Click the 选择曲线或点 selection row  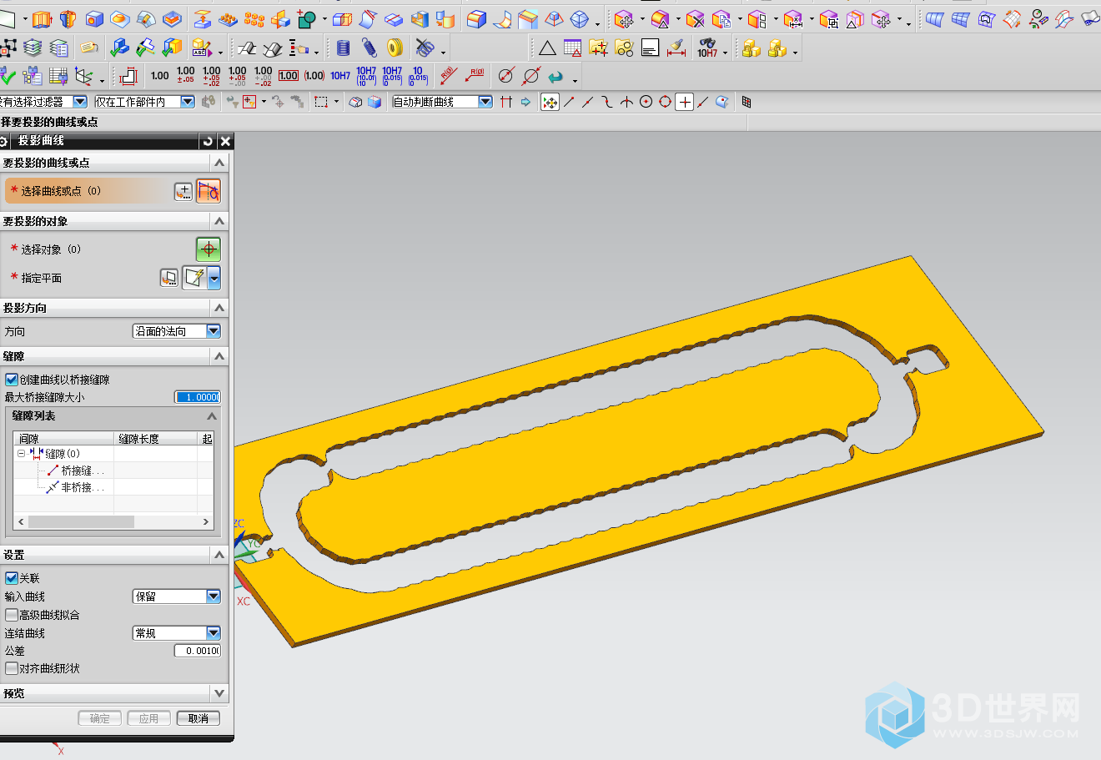point(88,191)
